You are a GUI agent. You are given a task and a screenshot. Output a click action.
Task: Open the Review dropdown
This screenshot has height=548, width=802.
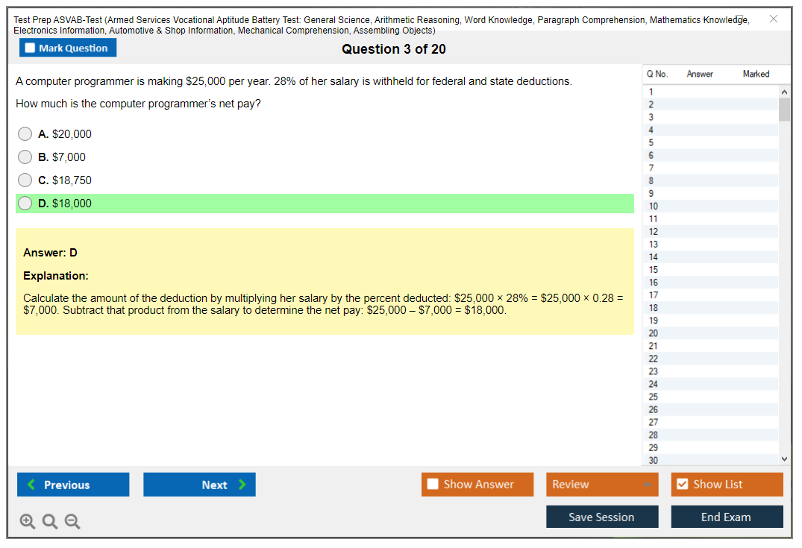(602, 485)
